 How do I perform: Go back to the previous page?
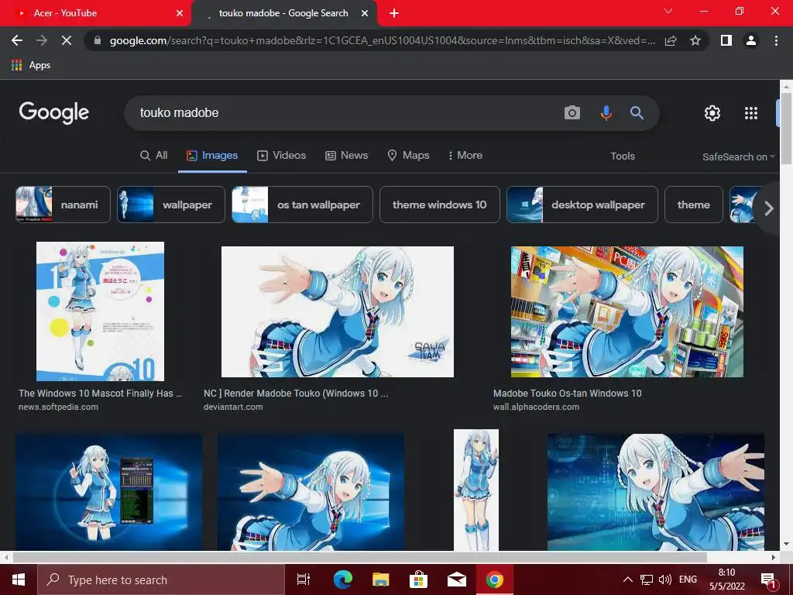(x=17, y=40)
